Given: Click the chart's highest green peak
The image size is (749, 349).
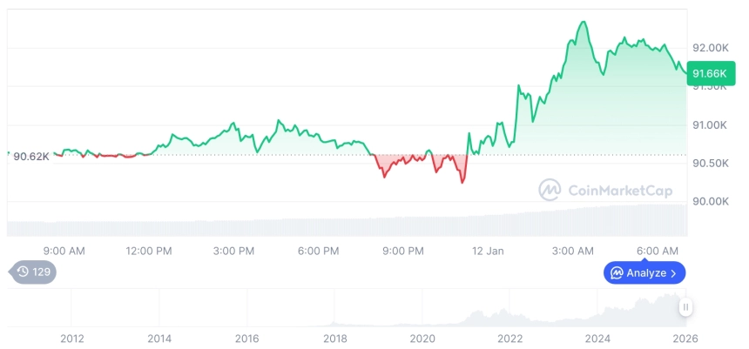Looking at the screenshot, I should point(582,23).
